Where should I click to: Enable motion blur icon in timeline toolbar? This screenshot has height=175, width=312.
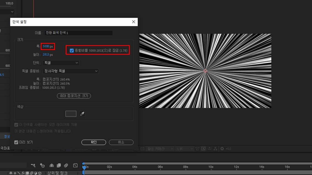click(x=66, y=165)
